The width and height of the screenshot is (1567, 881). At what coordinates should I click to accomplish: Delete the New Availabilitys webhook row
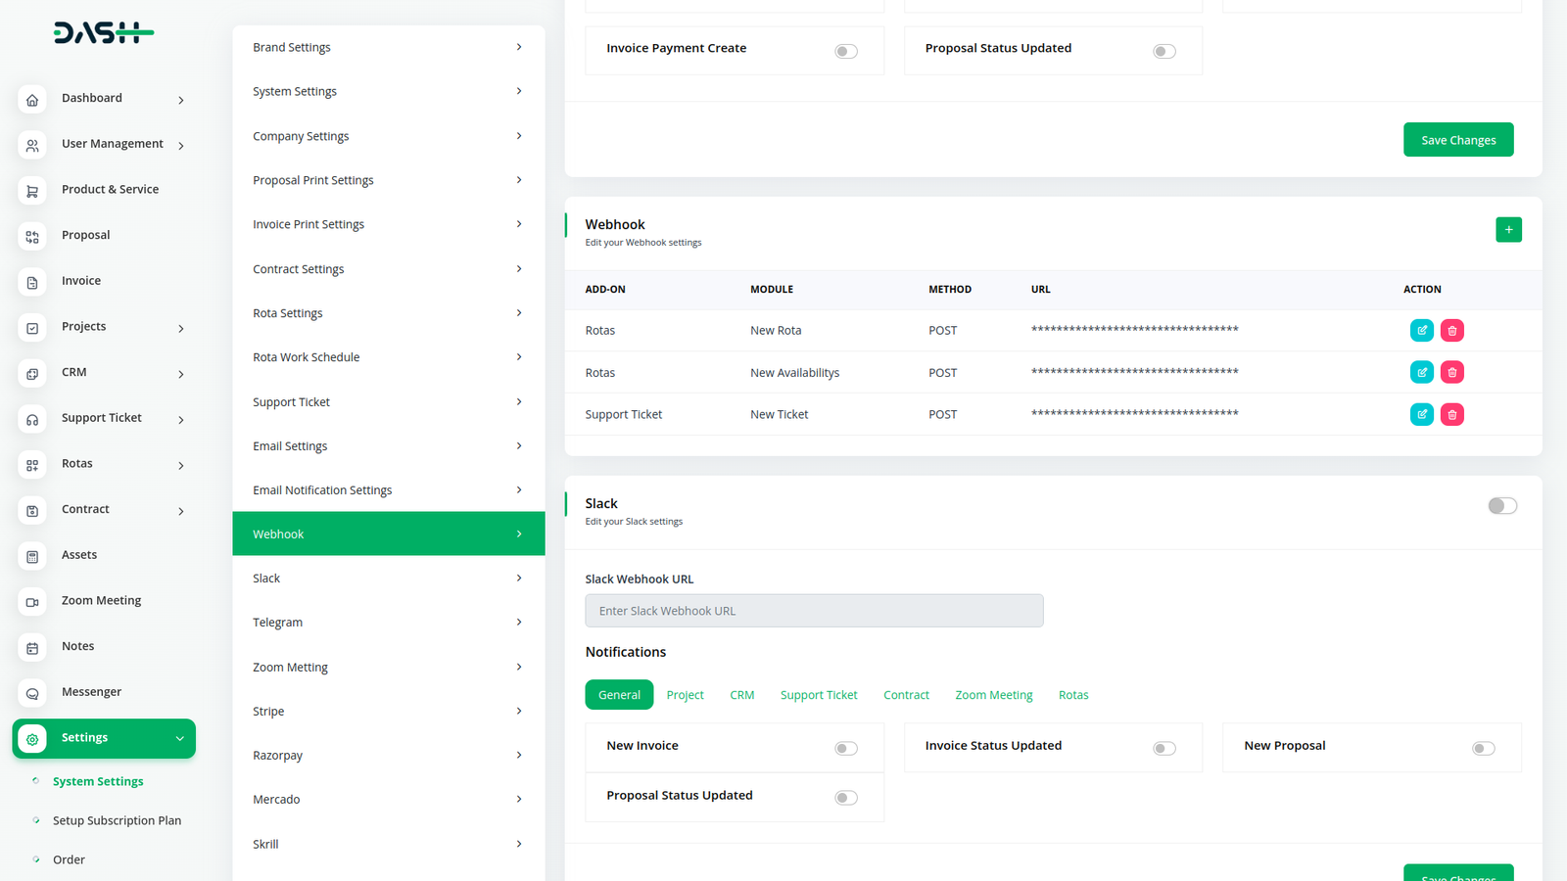click(1451, 373)
